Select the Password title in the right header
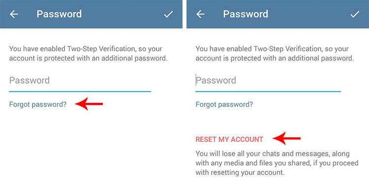The height and width of the screenshot is (195, 369). (x=246, y=14)
